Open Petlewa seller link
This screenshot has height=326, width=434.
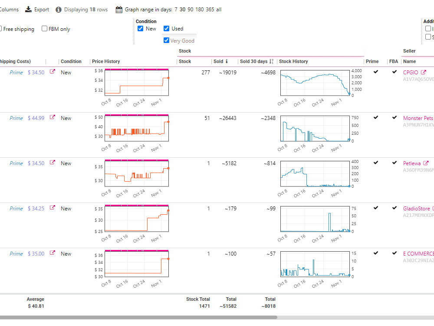point(412,163)
